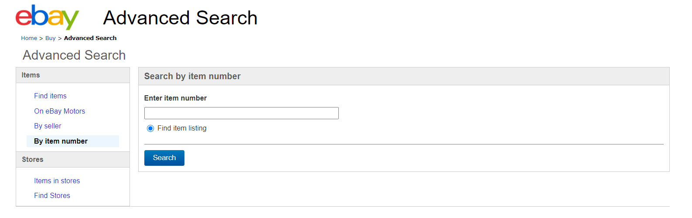Image resolution: width=692 pixels, height=218 pixels.
Task: Go to Find Stores
Action: (x=52, y=196)
